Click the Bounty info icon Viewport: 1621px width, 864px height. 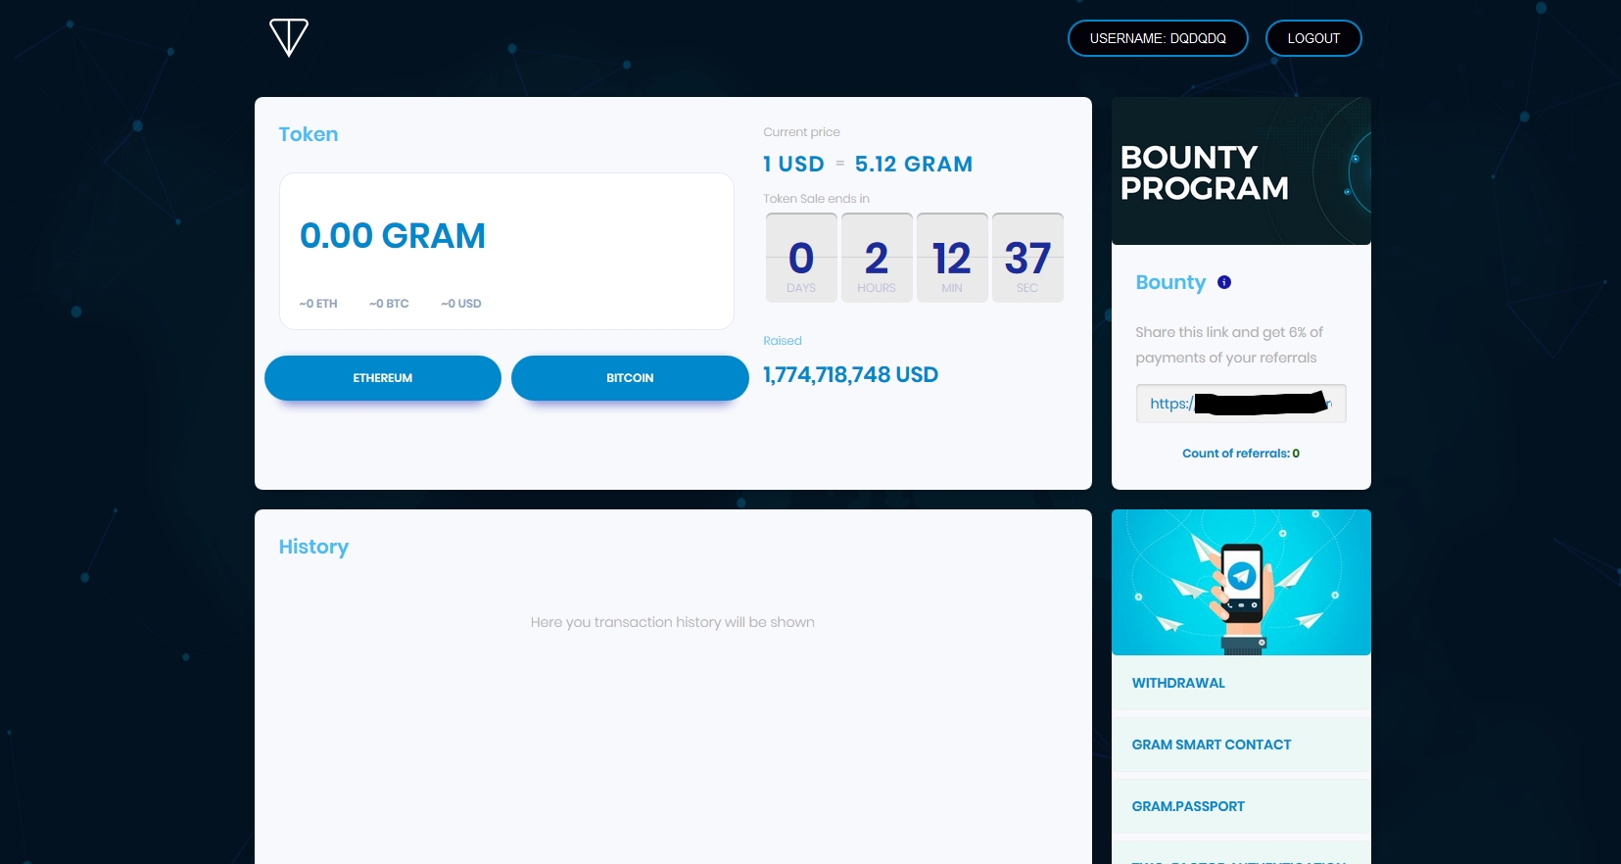coord(1224,282)
